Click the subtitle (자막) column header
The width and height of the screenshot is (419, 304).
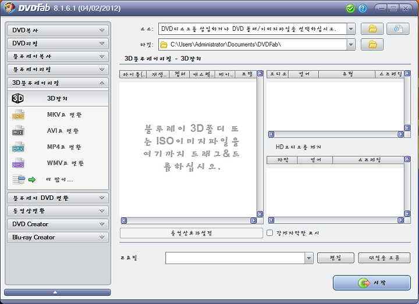(x=282, y=160)
